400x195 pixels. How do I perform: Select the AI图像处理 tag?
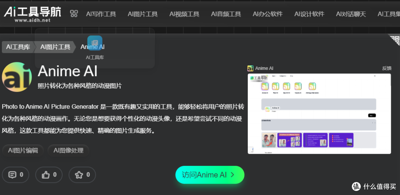point(69,151)
